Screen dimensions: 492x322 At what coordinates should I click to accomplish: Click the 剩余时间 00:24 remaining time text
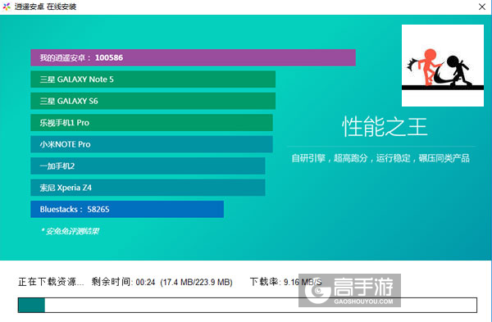point(123,282)
